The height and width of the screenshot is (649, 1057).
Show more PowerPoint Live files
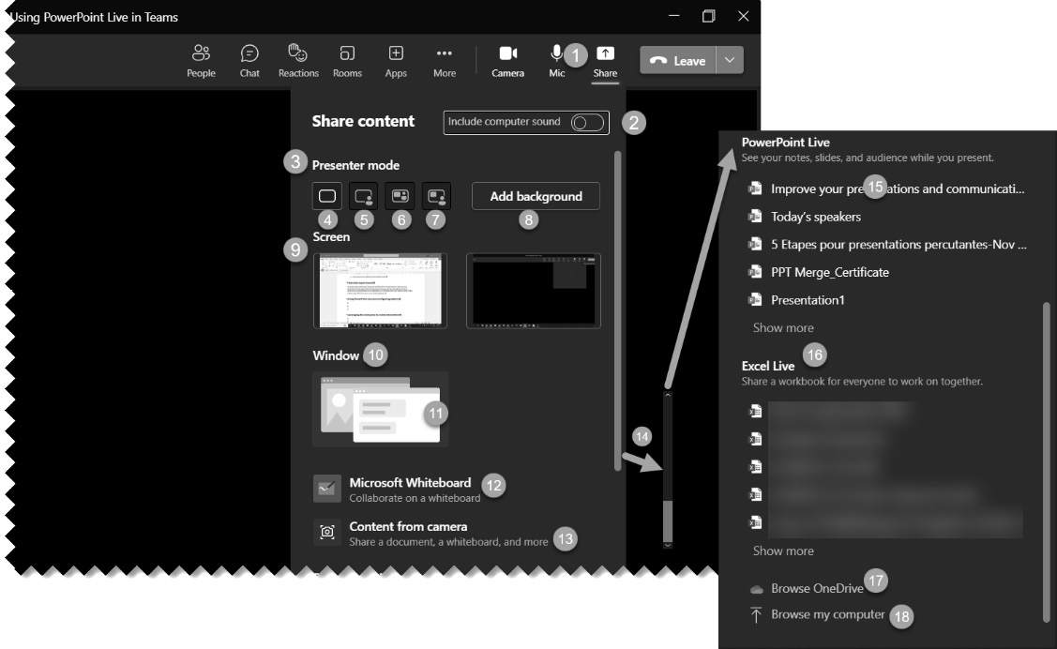[783, 327]
